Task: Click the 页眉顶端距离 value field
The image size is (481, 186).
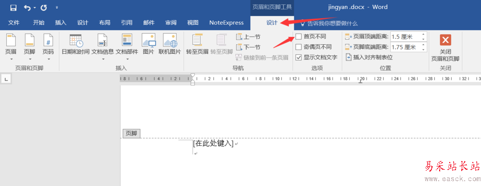Action: [405, 37]
